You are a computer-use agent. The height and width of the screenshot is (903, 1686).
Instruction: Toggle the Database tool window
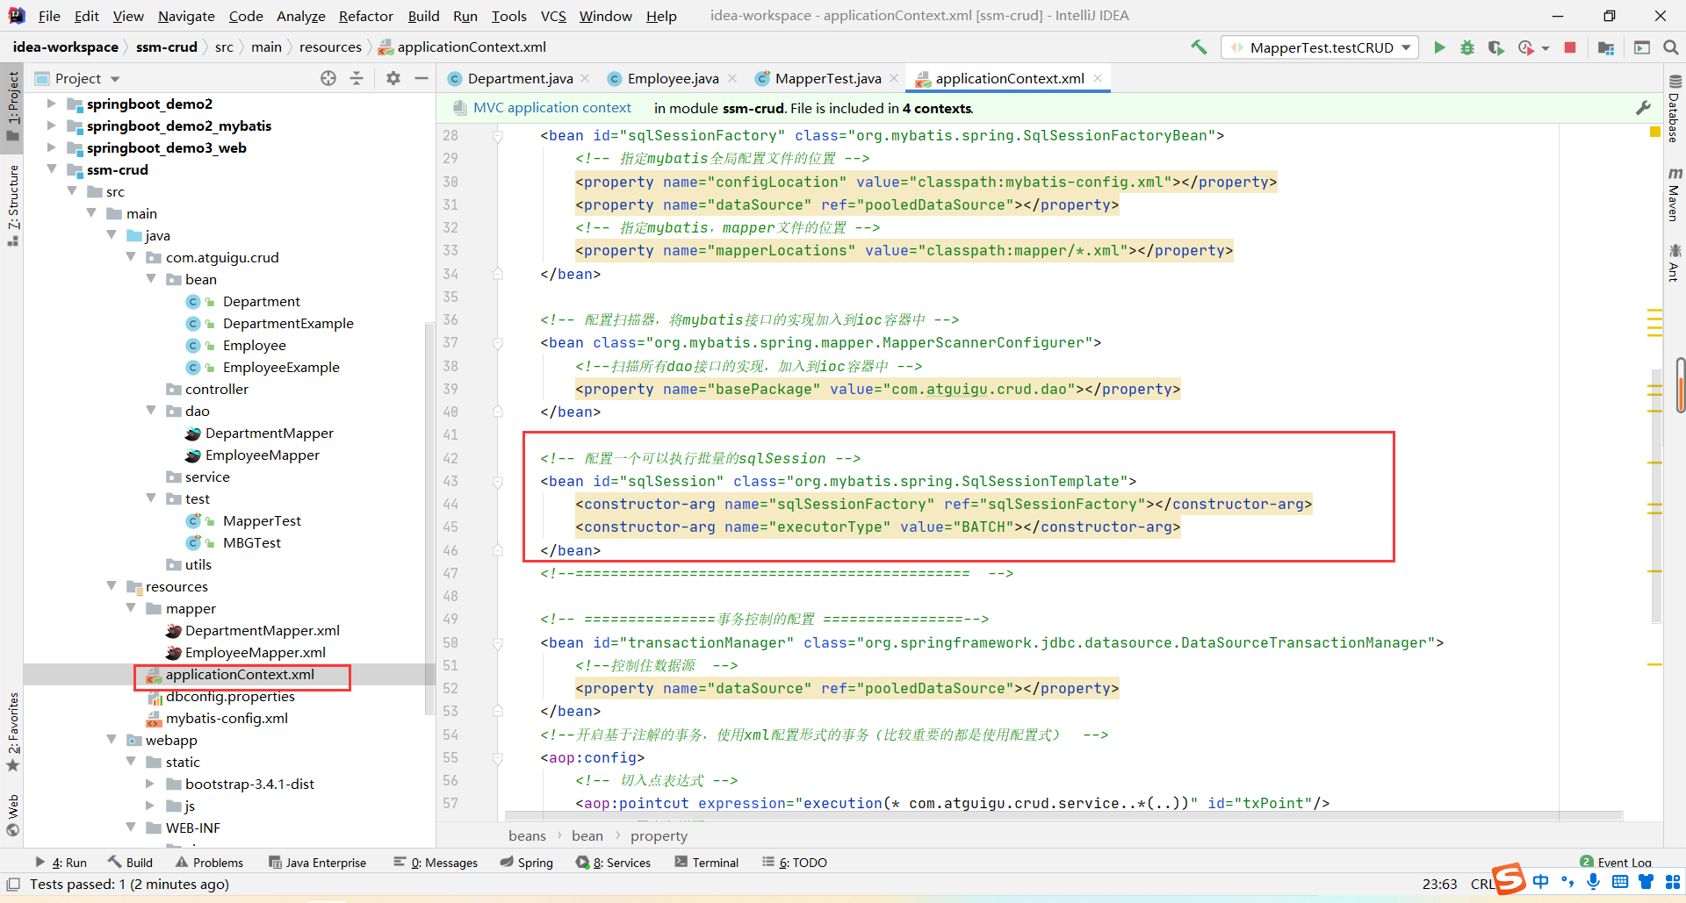pos(1675,109)
